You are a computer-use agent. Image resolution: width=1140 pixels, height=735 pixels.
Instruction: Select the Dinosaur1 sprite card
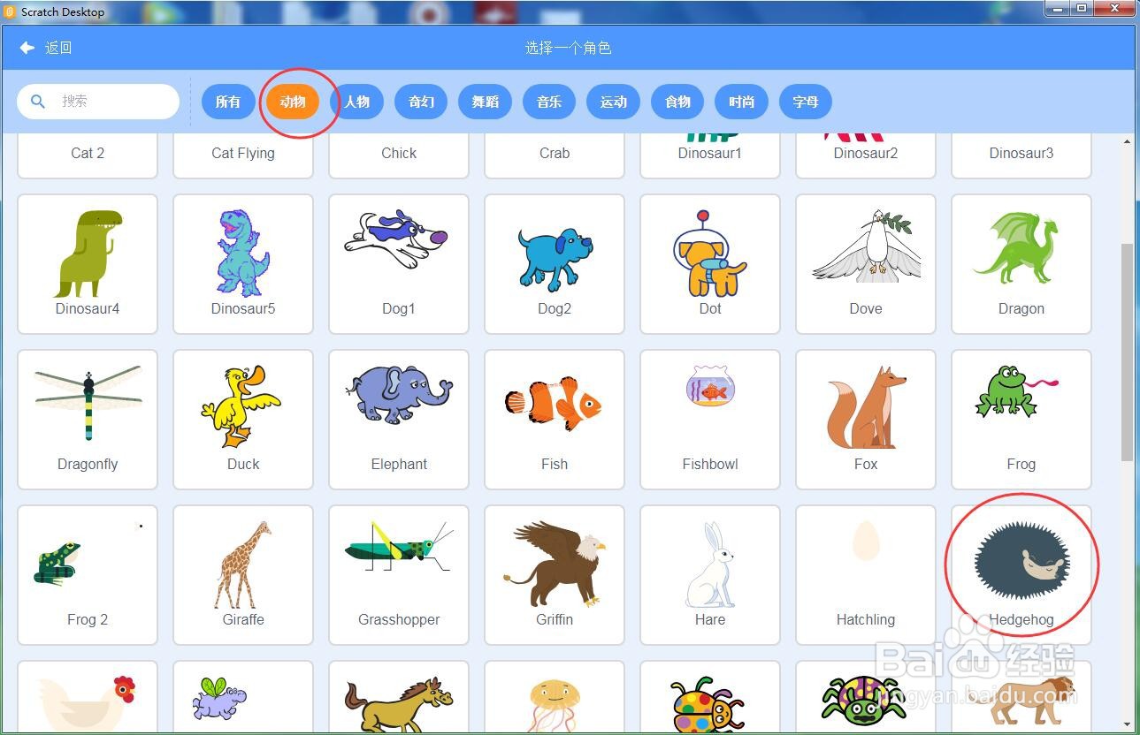[x=710, y=155]
